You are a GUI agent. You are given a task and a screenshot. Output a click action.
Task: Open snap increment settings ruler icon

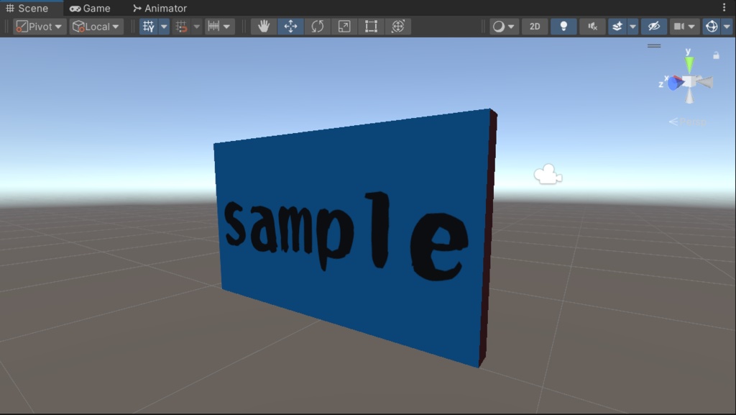click(219, 27)
